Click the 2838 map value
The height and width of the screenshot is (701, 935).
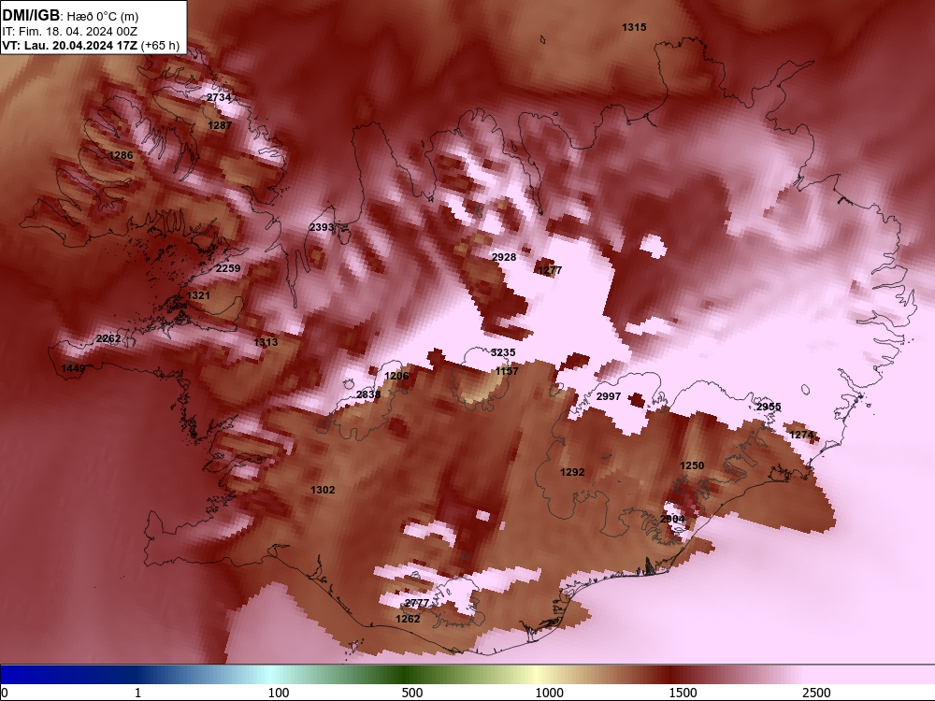pyautogui.click(x=367, y=394)
